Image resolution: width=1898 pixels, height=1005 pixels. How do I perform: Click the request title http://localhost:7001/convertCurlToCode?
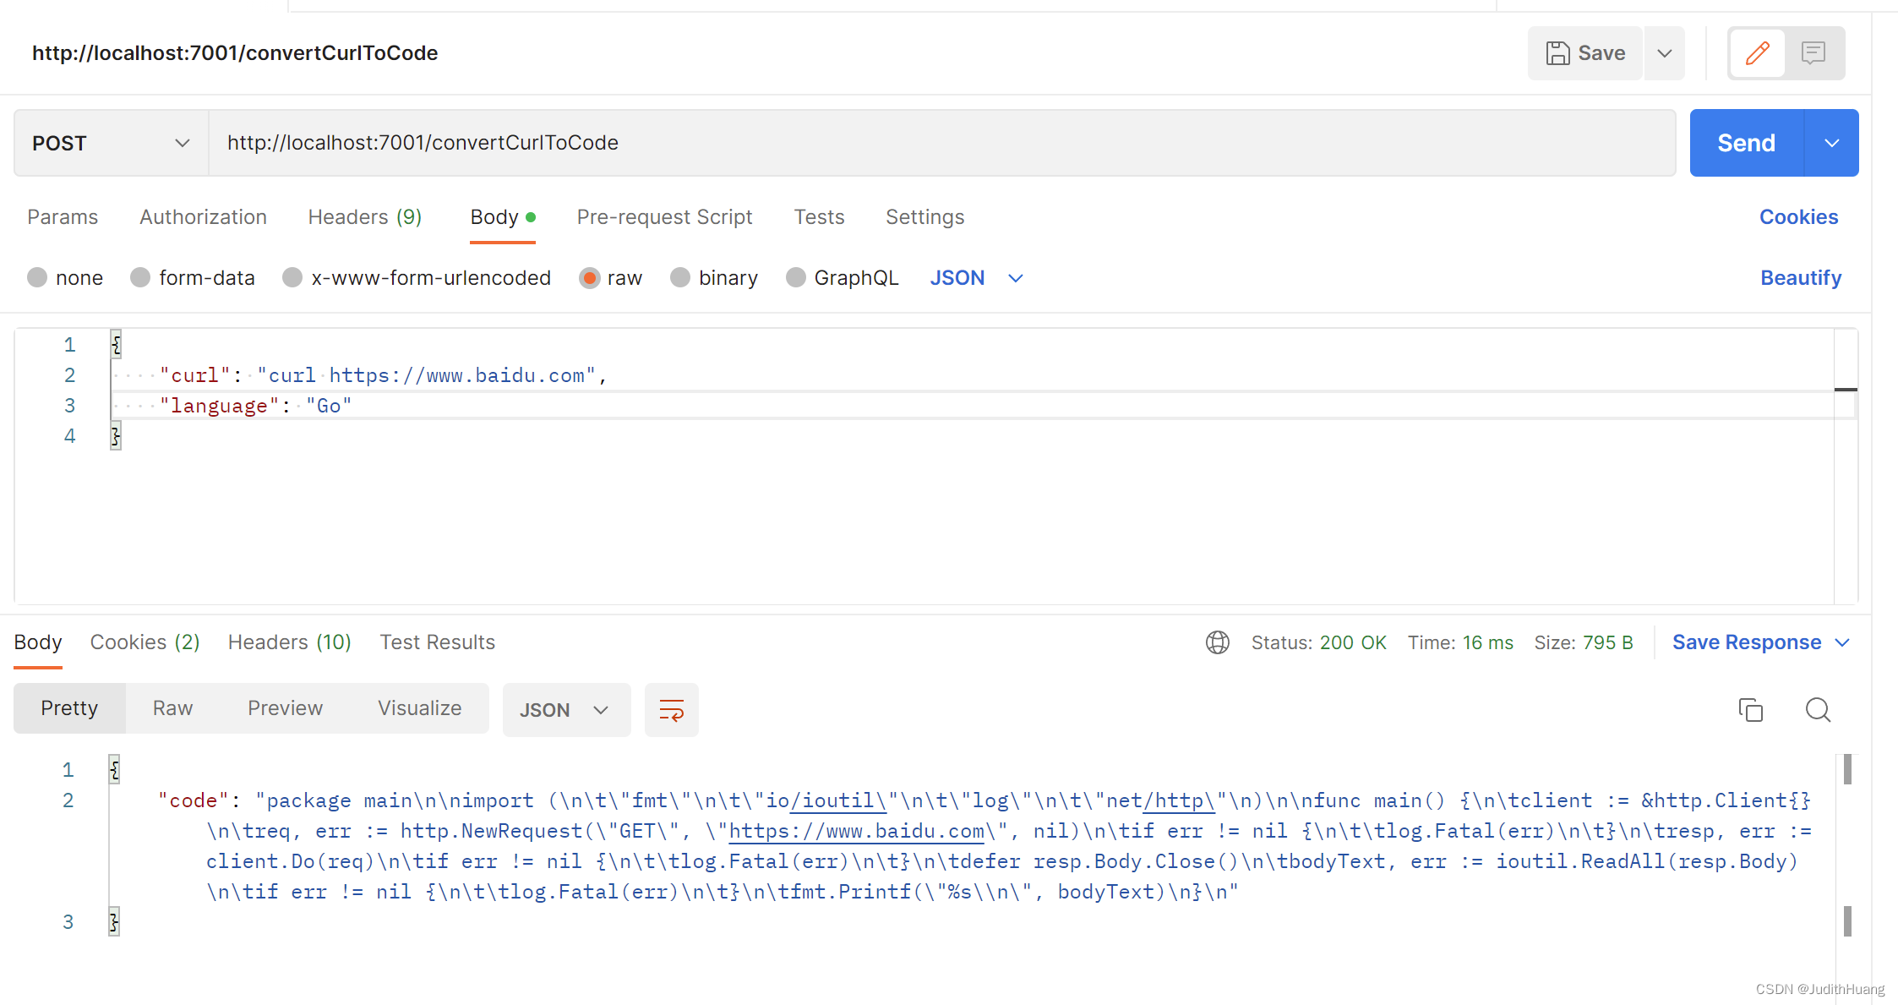[235, 53]
